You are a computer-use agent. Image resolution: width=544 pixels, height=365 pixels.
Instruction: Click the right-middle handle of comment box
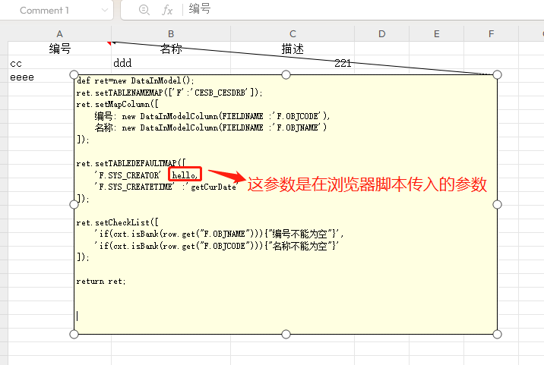pyautogui.click(x=497, y=204)
